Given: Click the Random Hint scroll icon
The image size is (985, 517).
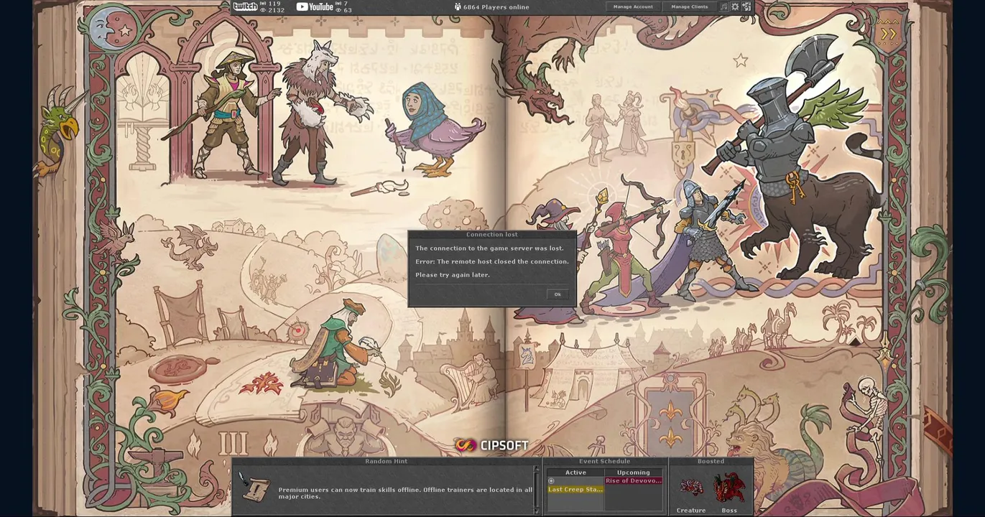Looking at the screenshot, I should (254, 488).
